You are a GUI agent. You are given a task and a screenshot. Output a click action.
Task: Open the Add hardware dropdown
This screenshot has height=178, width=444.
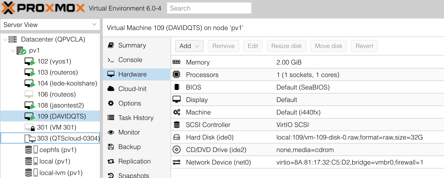[189, 46]
